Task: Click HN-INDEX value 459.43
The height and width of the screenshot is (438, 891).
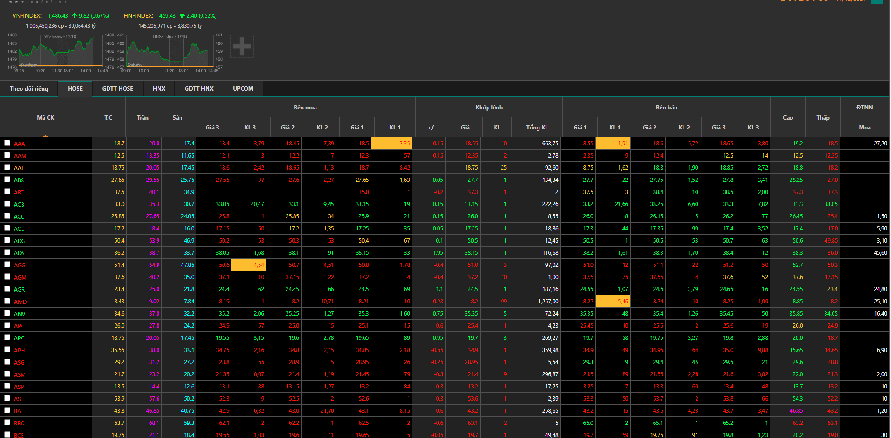Action: coord(167,16)
